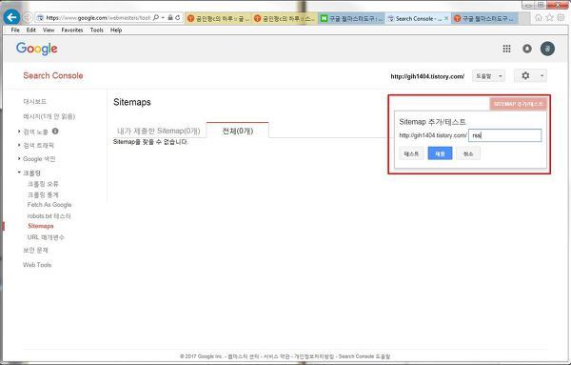This screenshot has width=571, height=365.
Task: Click the Google logo
Action: (36, 49)
